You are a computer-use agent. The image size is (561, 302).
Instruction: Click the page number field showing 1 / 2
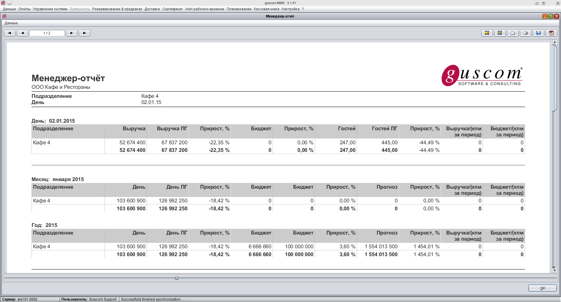[47, 33]
